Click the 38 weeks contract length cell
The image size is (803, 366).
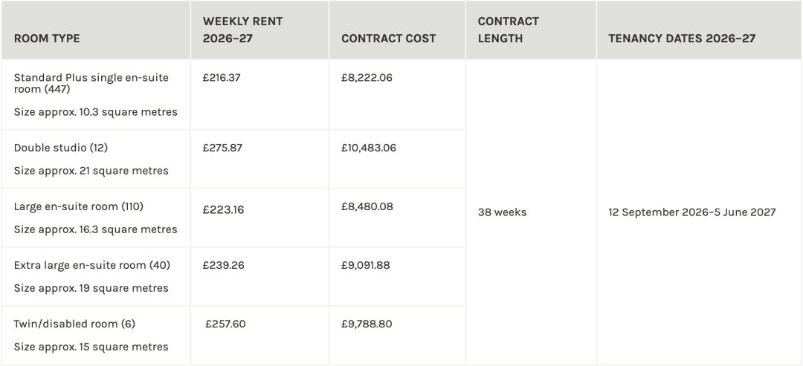point(502,212)
